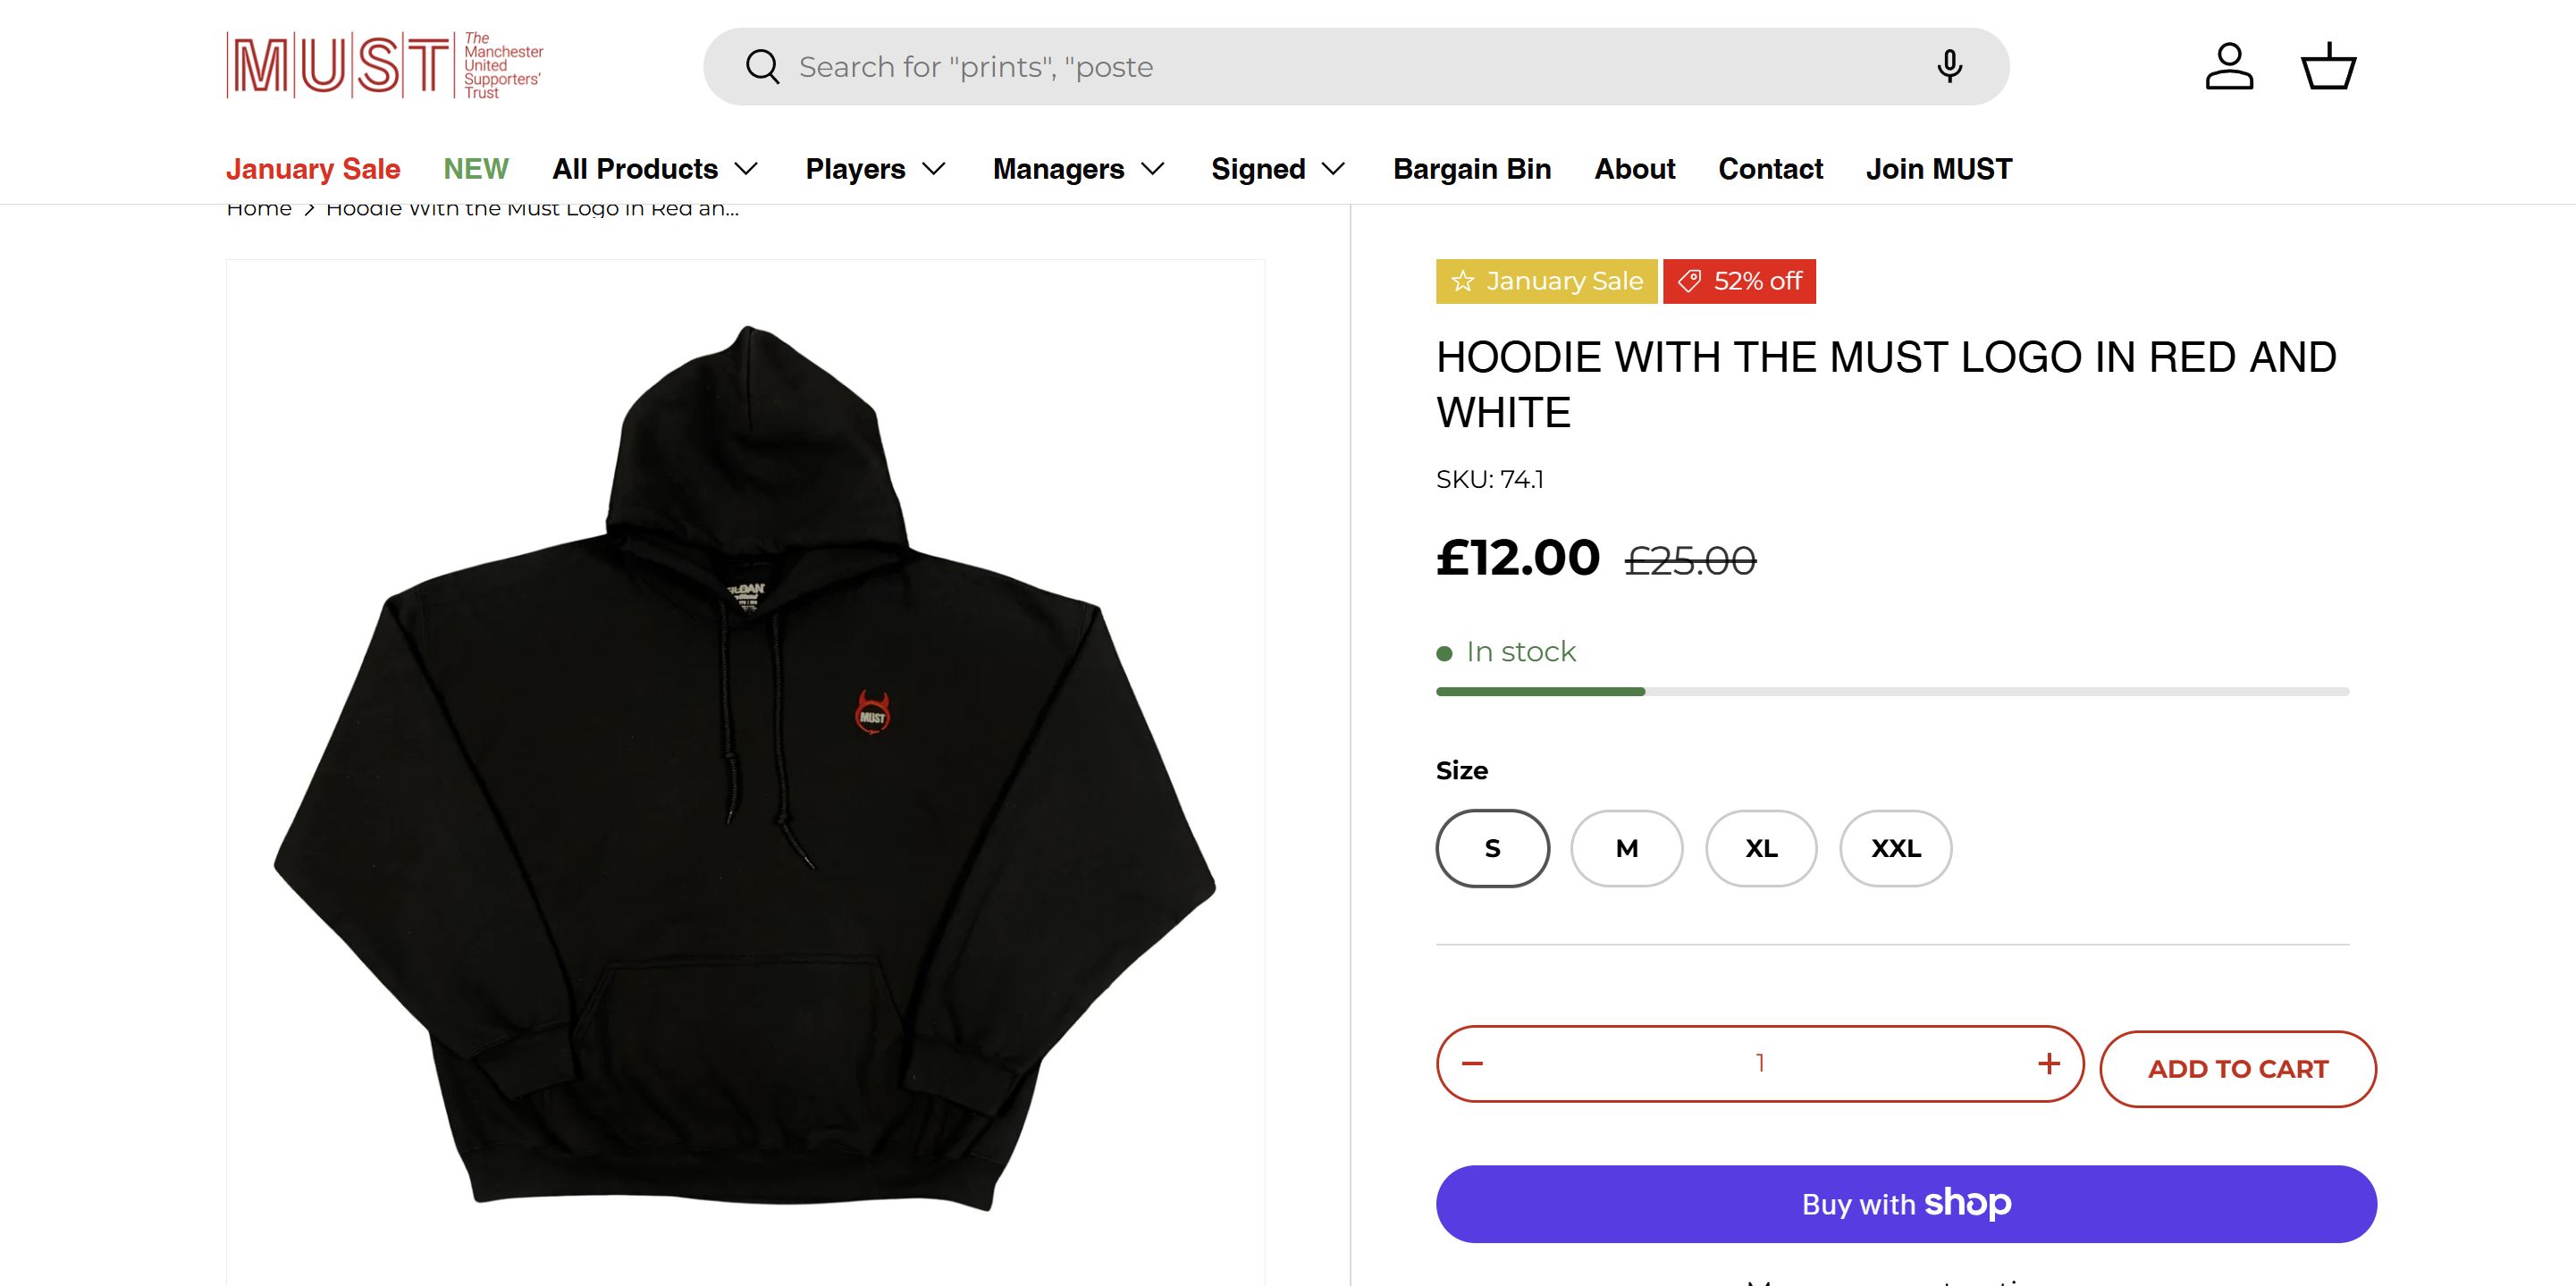
Task: Expand the Players dropdown menu
Action: (x=875, y=169)
